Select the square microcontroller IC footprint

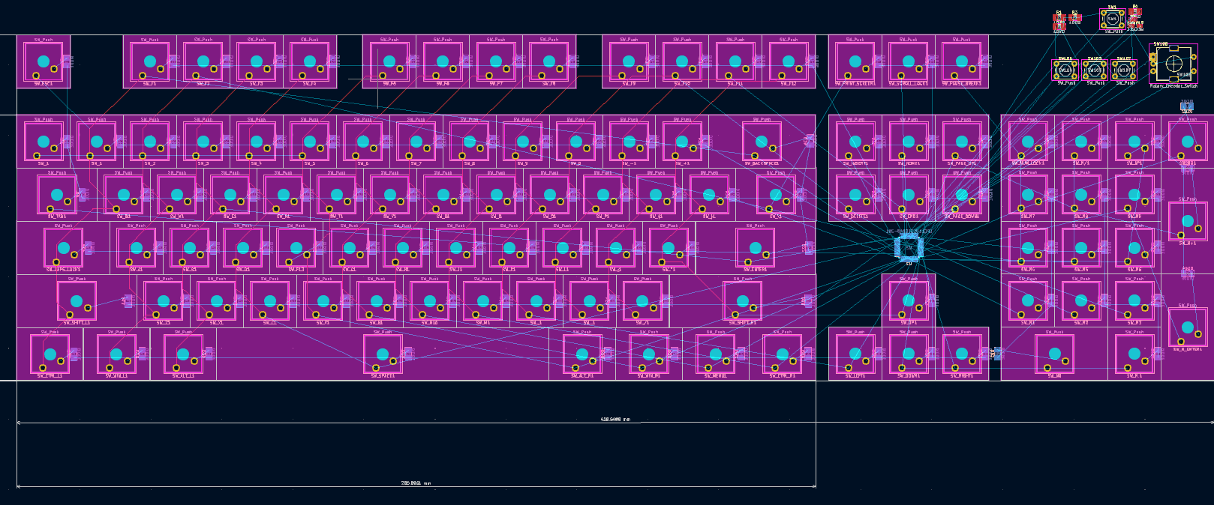(x=909, y=247)
